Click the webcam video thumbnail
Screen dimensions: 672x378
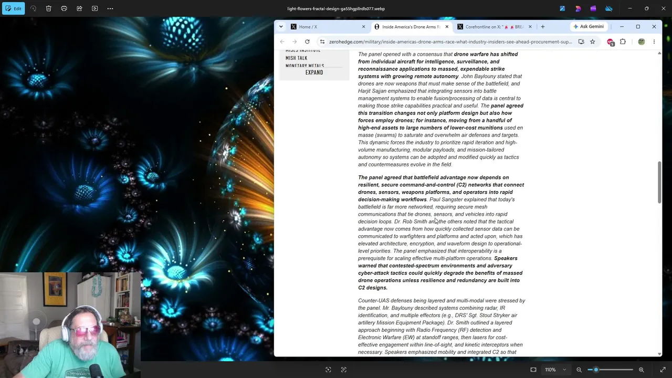(x=70, y=325)
